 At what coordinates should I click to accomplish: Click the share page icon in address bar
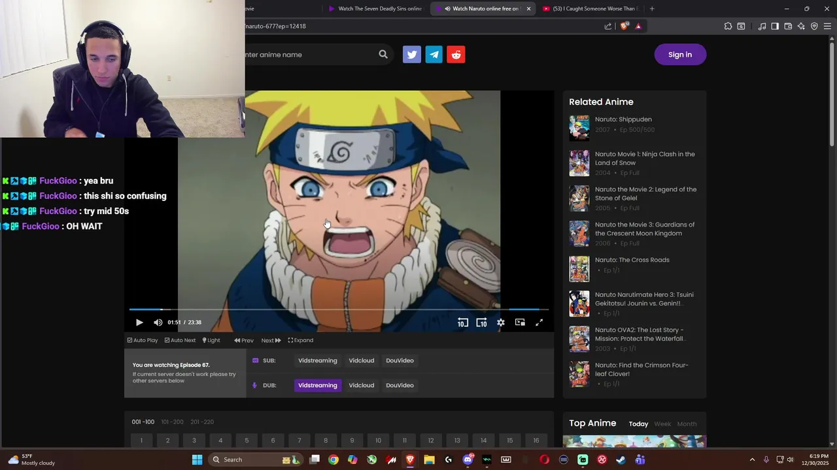click(x=608, y=26)
